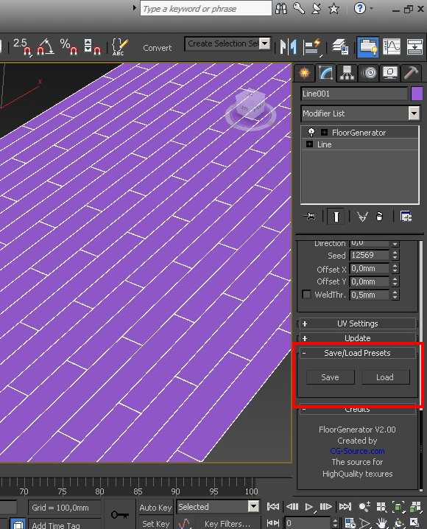Screen dimensions: 427x529
Task: Expand the UV Settings rollout
Action: point(357,323)
